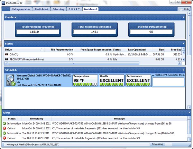Viewport: 193px width, 149px height.
Task: Click the Temperature gauge bar
Action: (x=85, y=84)
